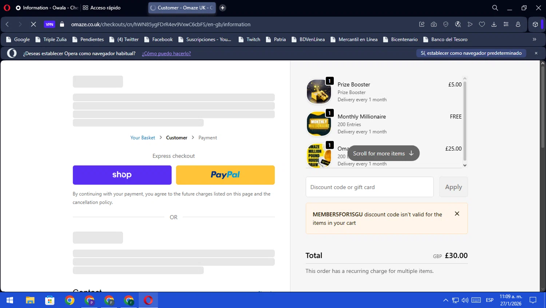Dismiss the default browser prompt bar

(x=536, y=53)
